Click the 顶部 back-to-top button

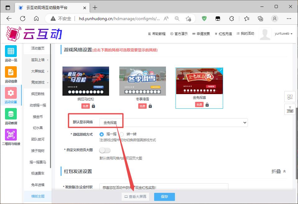coord(290,109)
